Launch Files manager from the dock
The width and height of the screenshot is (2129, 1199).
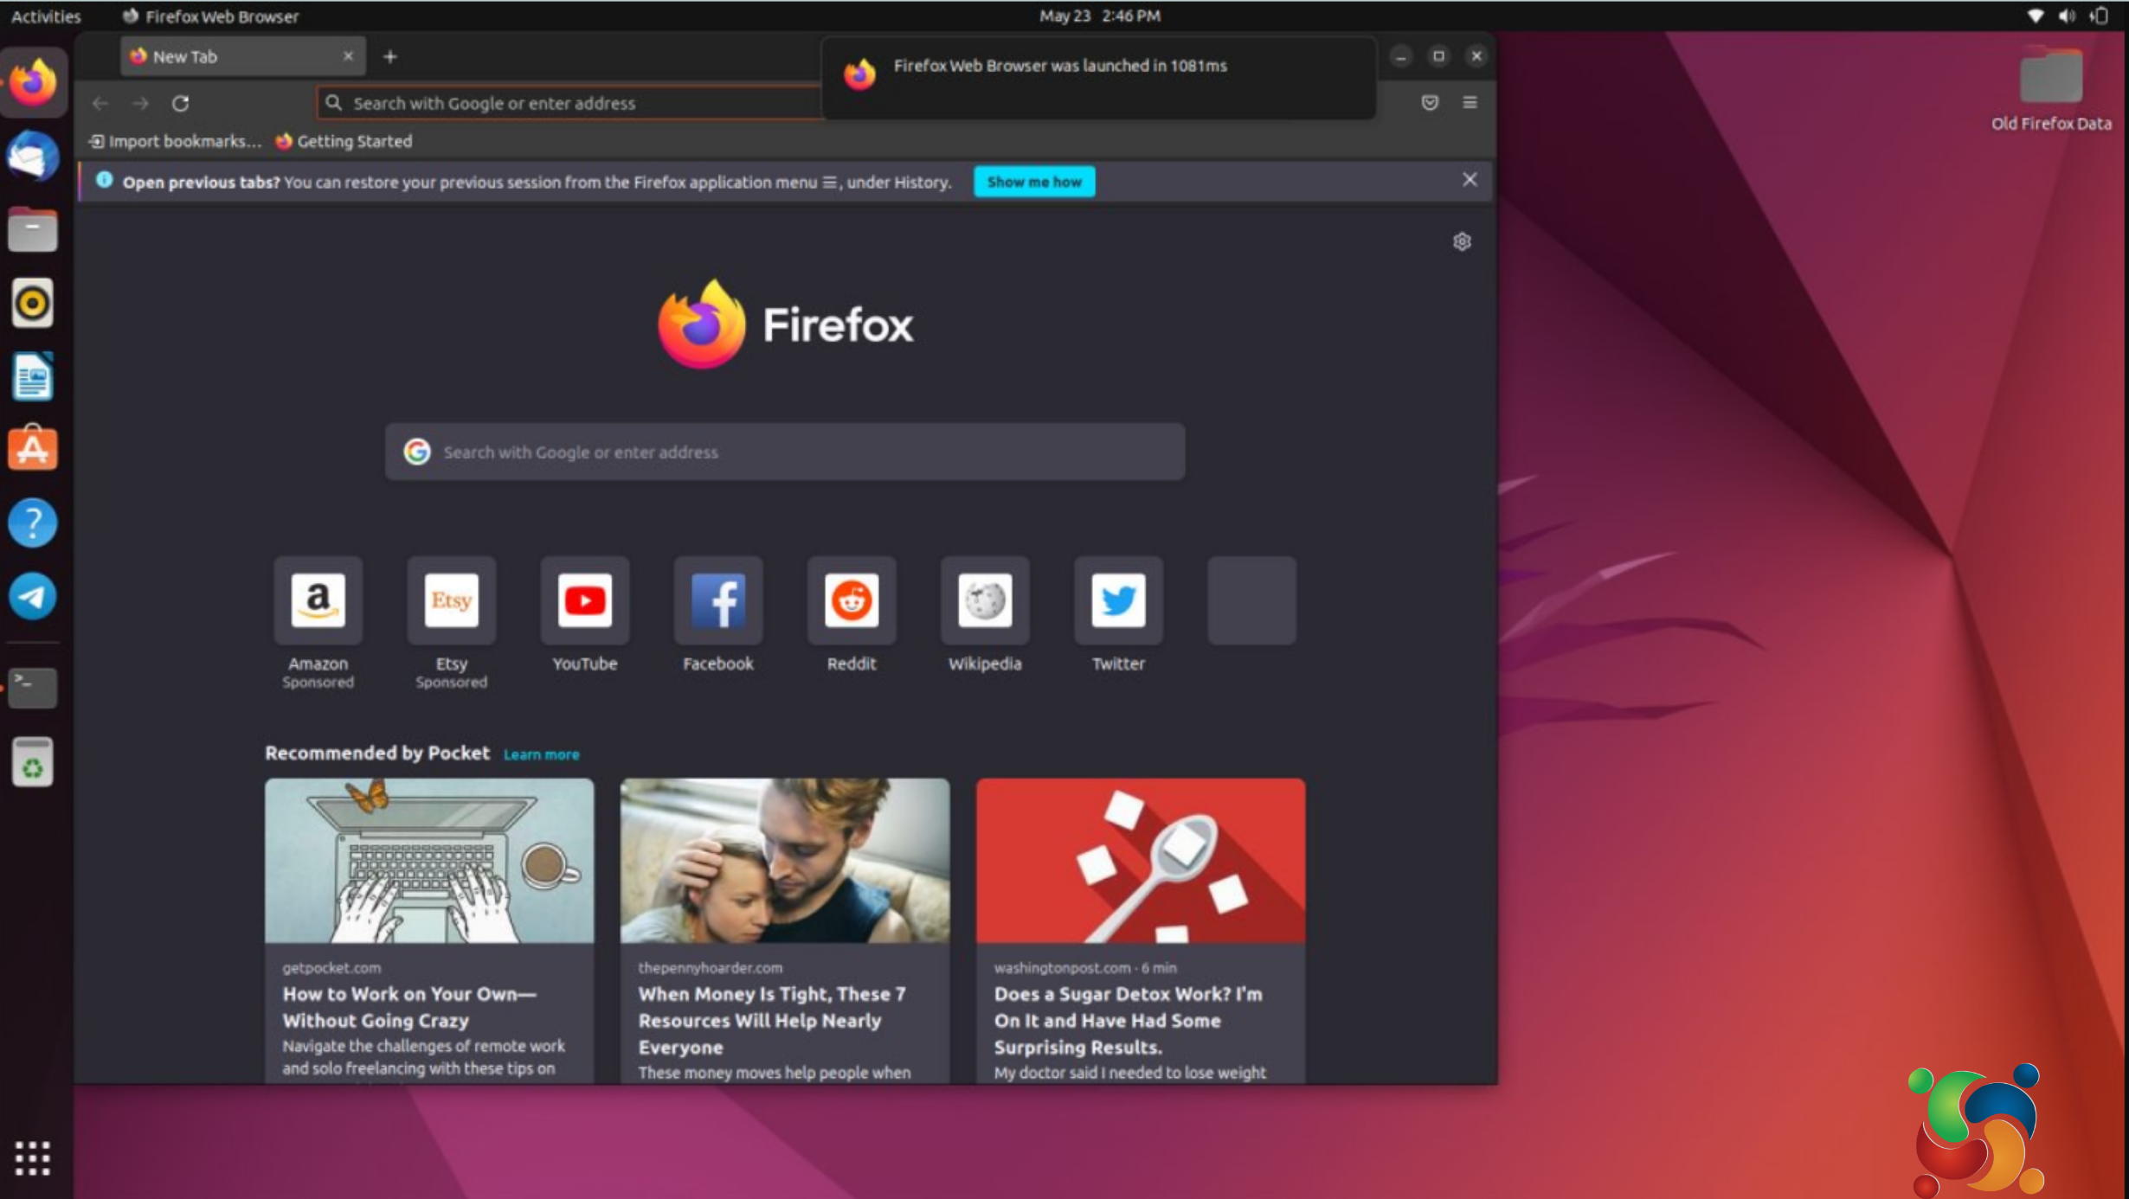pos(33,230)
